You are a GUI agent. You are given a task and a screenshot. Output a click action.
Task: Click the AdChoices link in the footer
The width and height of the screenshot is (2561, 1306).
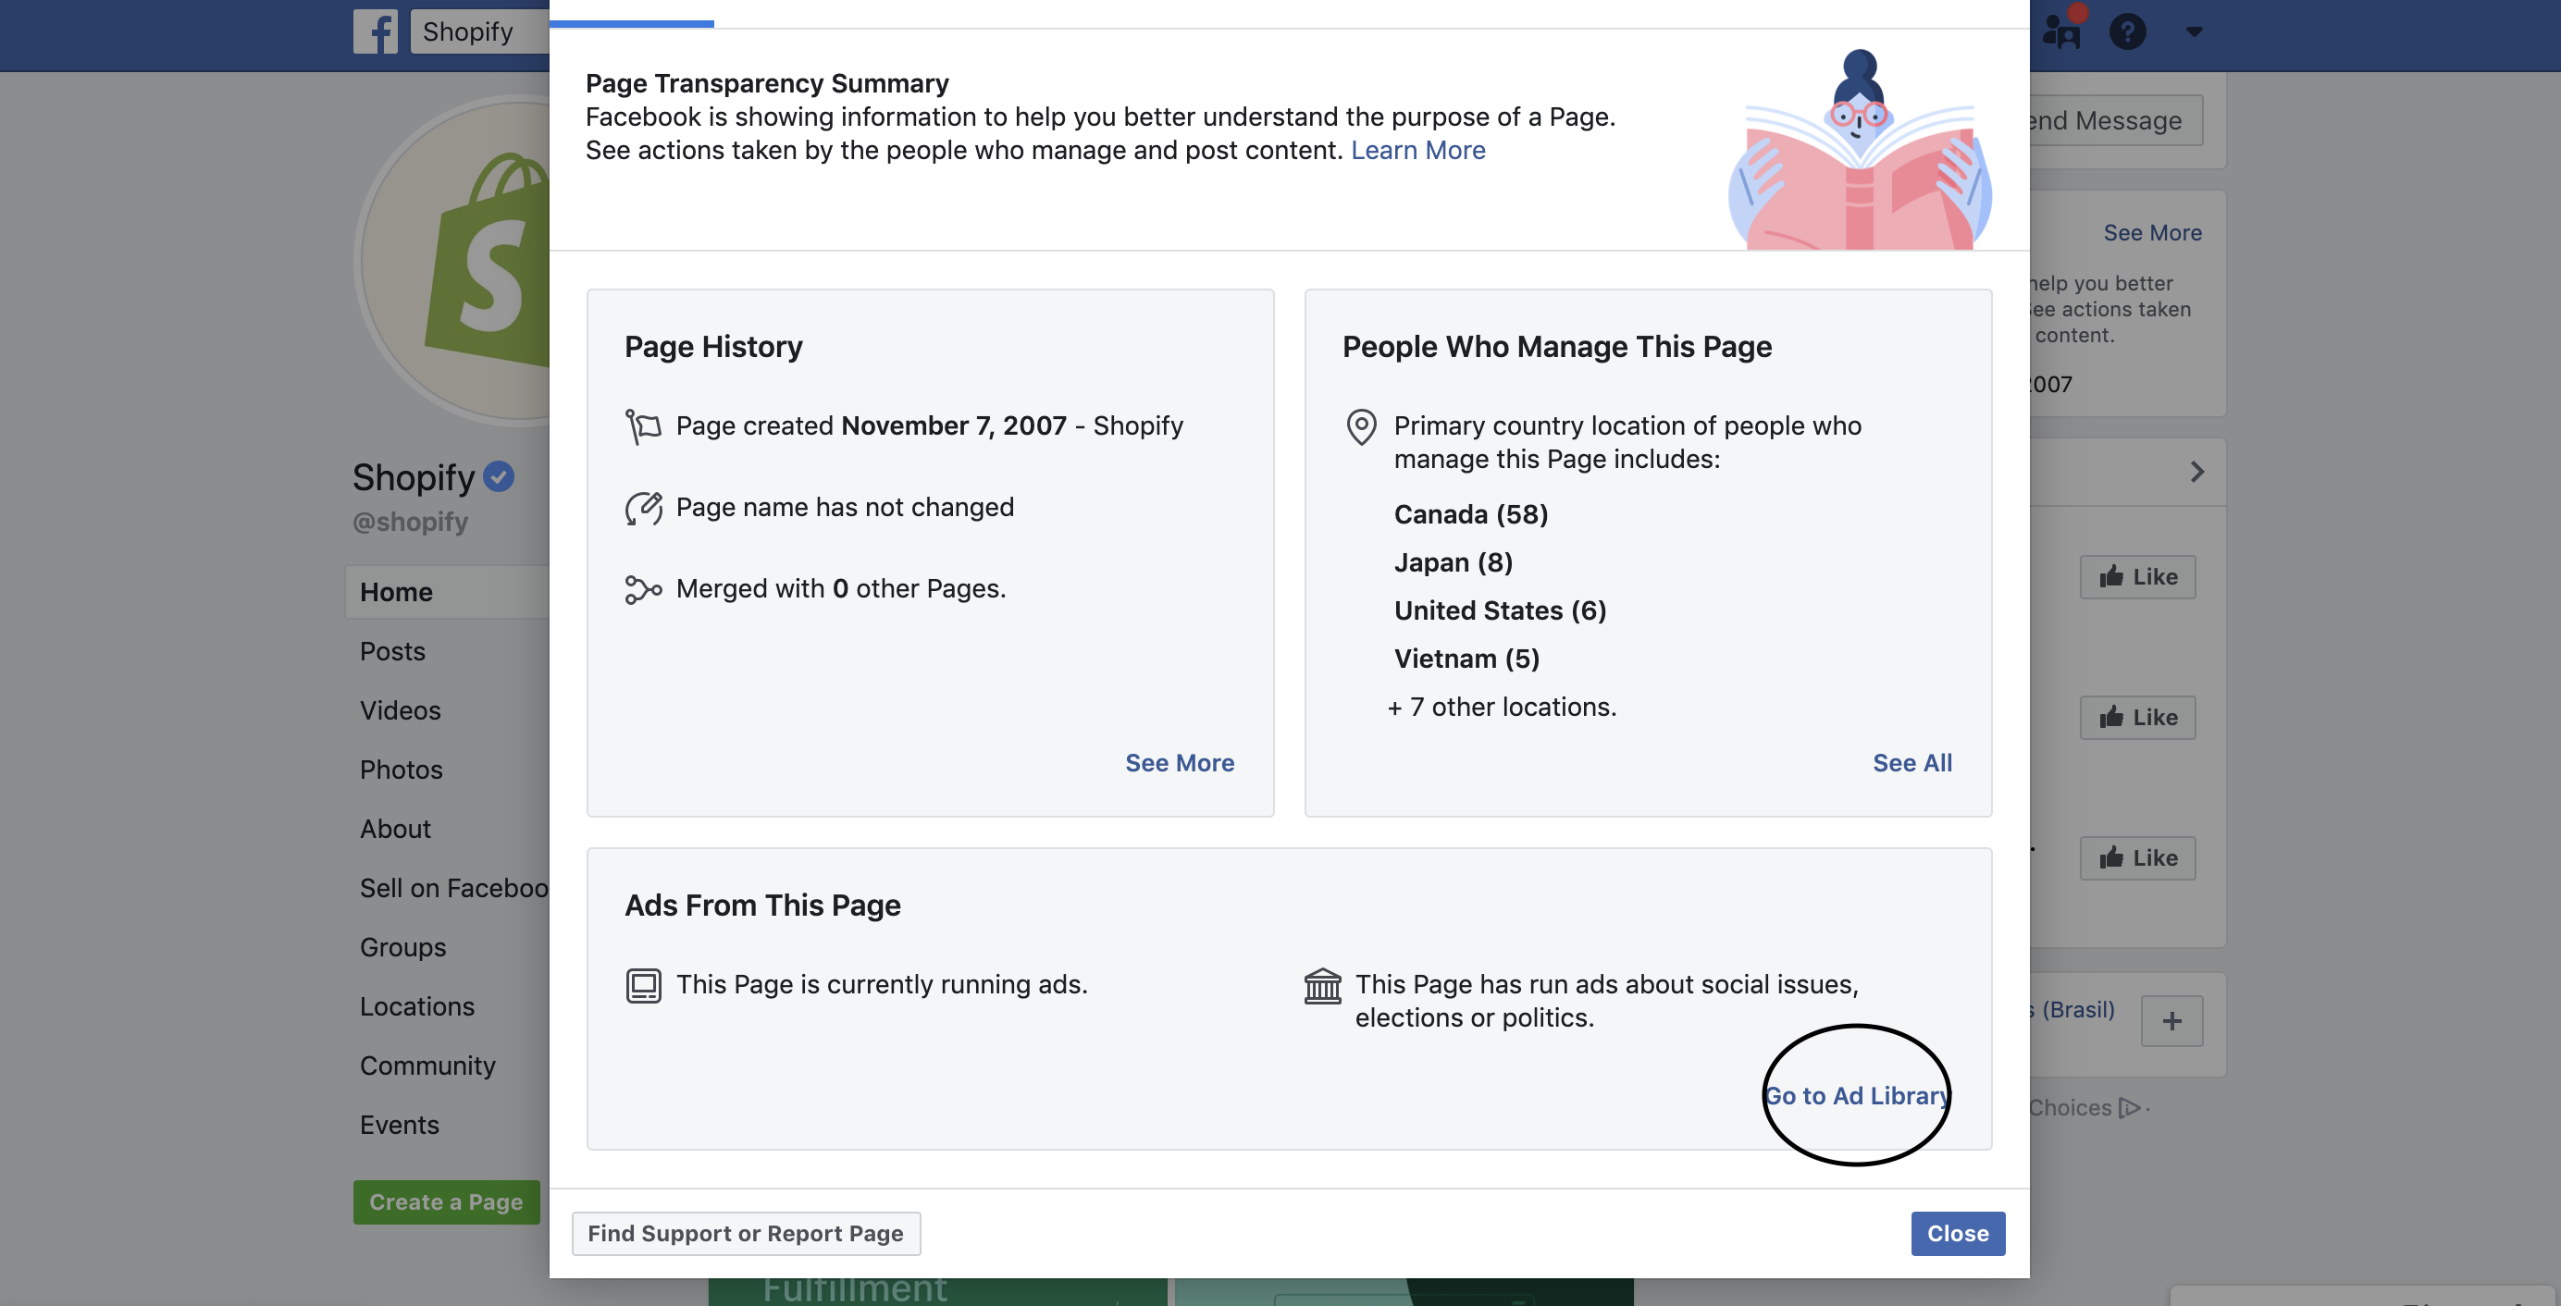(2085, 1107)
